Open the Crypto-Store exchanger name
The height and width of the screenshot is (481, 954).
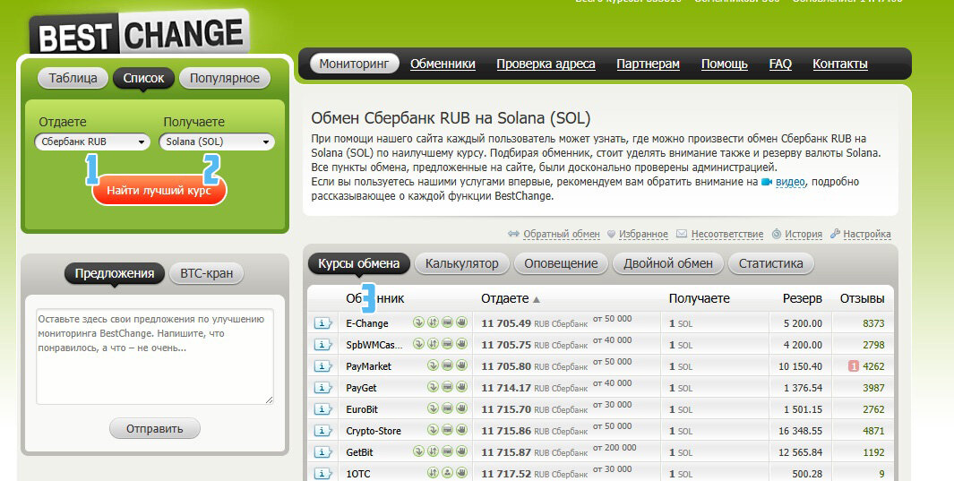[374, 431]
